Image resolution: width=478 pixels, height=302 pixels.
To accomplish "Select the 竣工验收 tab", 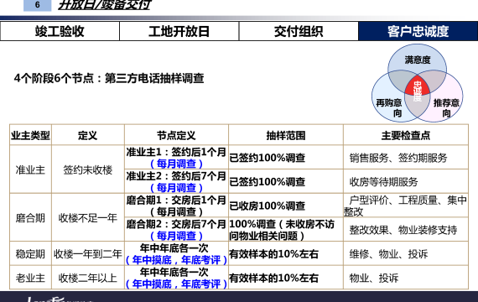I will coord(60,31).
